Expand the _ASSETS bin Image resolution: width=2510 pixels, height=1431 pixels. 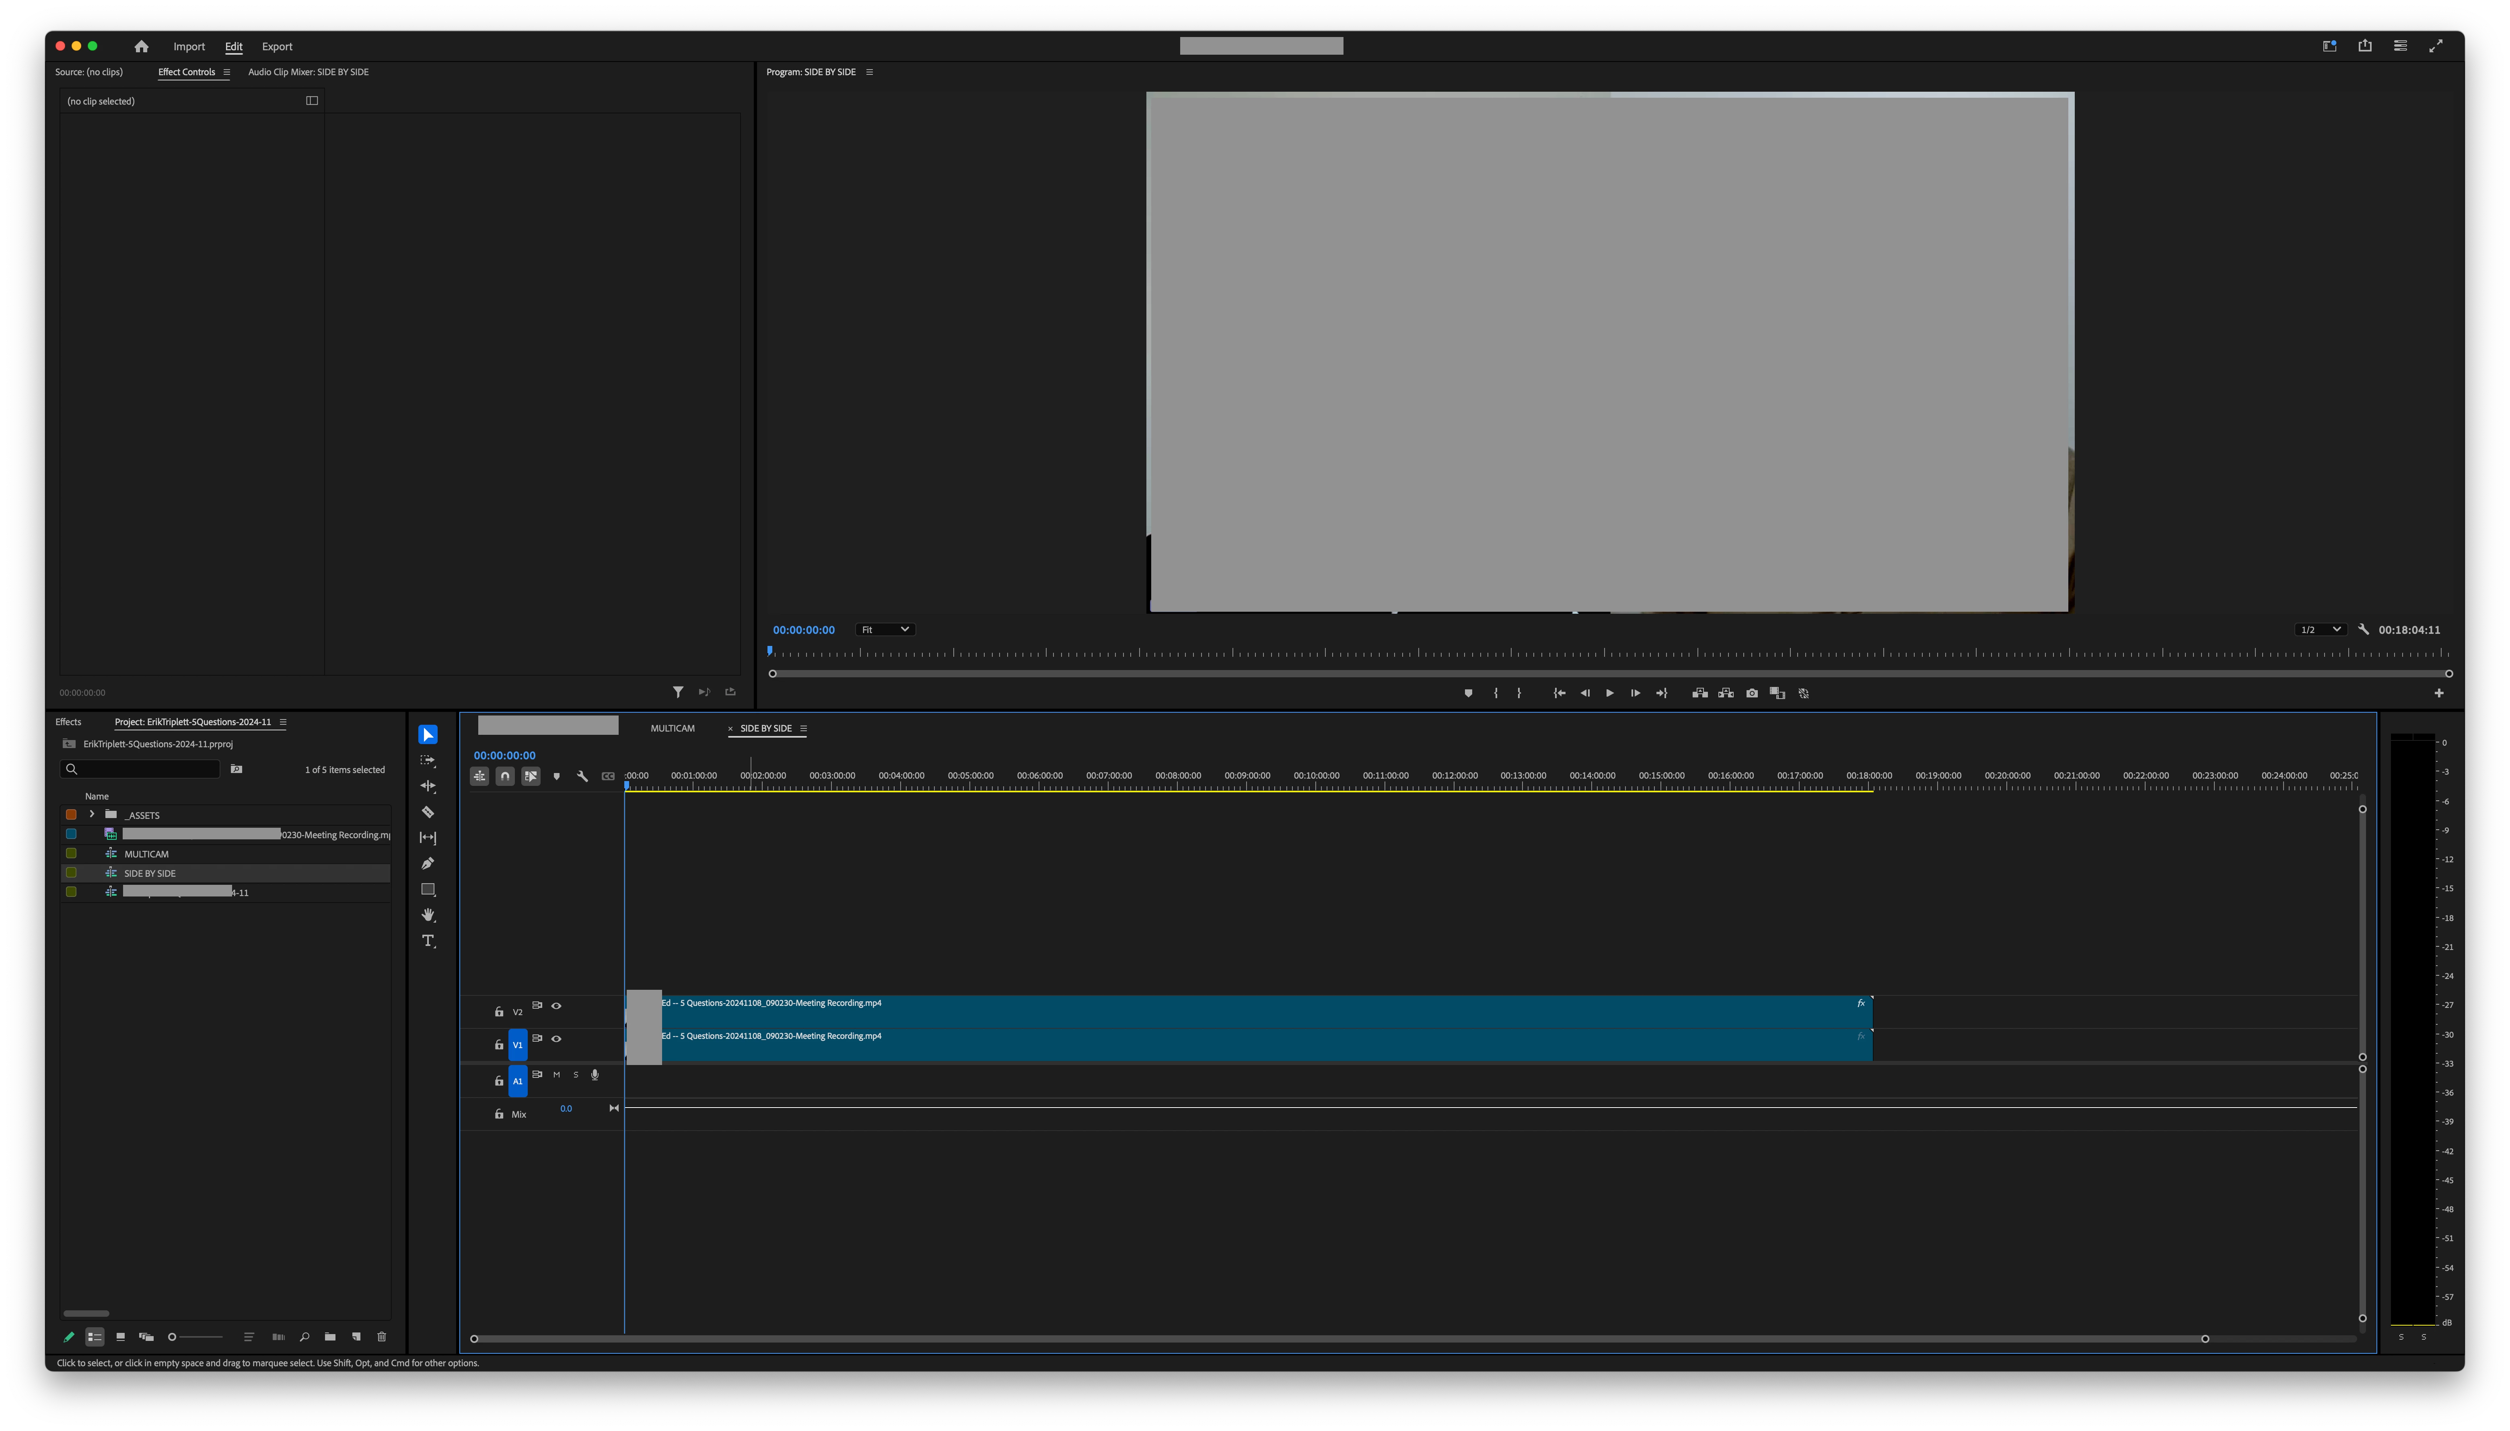91,814
